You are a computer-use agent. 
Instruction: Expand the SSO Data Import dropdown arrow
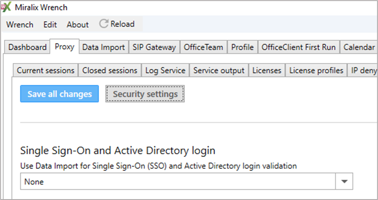click(344, 181)
